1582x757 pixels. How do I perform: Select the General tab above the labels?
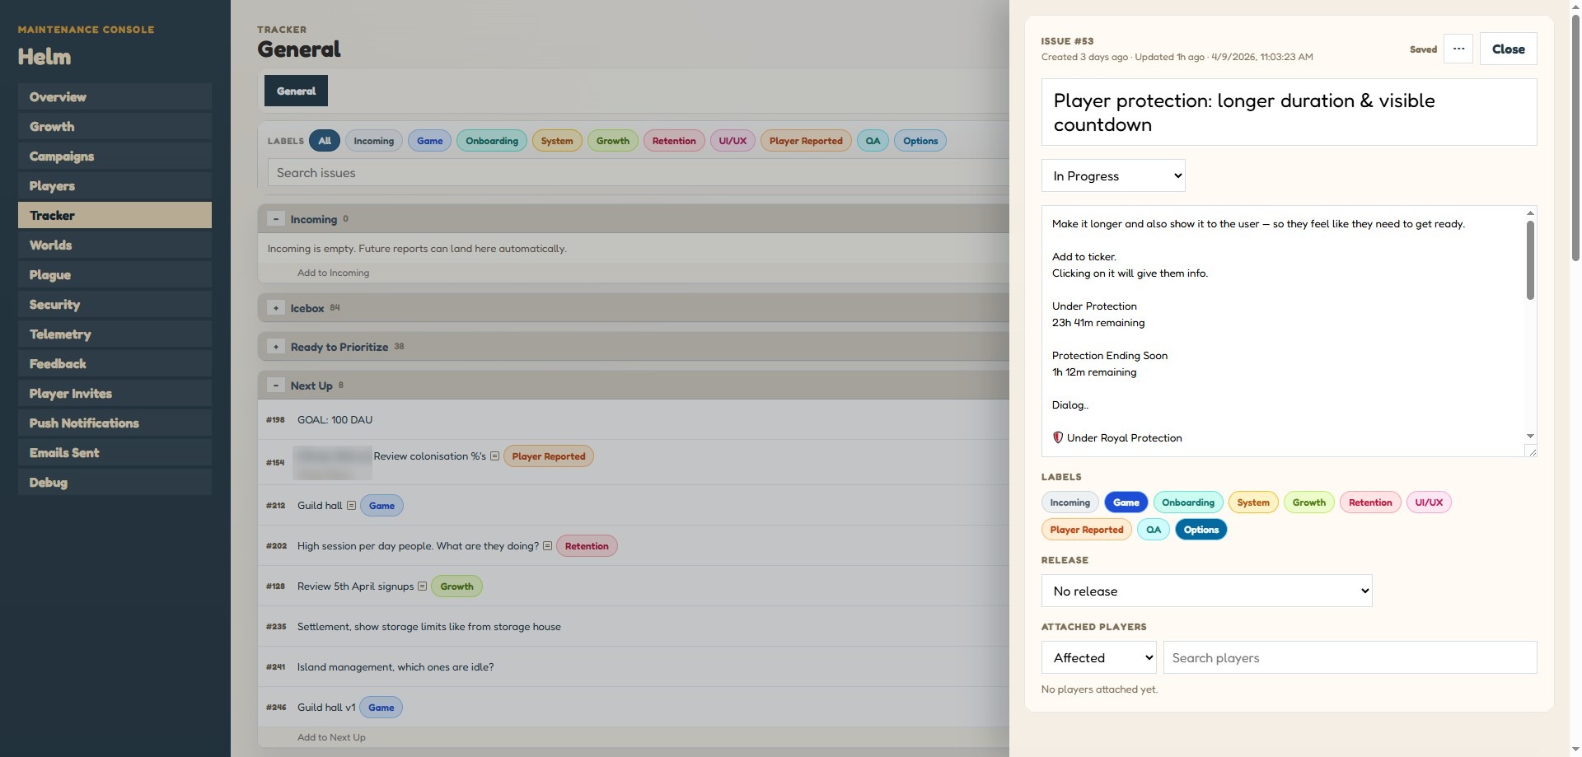pos(295,91)
